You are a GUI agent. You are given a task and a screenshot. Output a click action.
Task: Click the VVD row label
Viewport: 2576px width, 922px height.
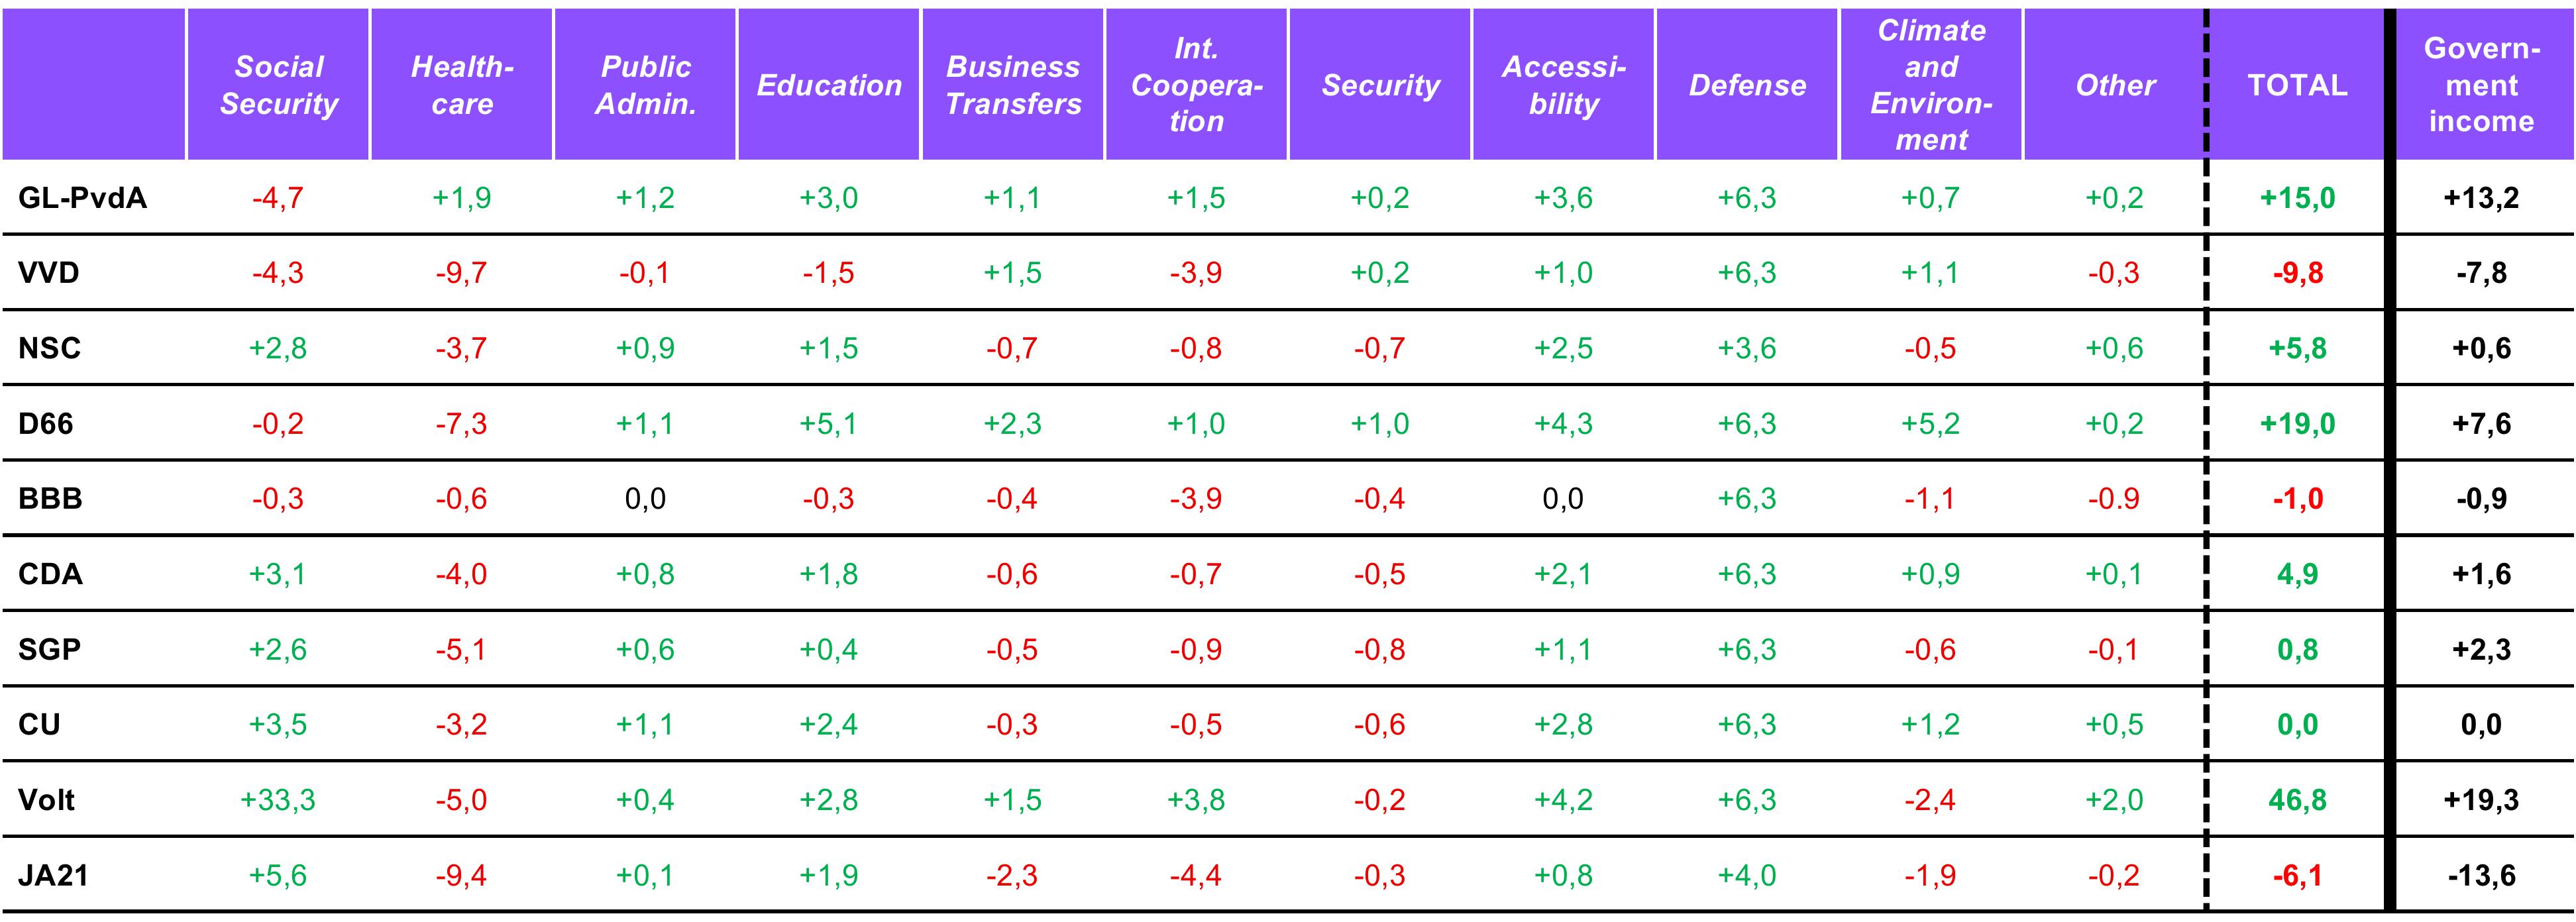point(49,273)
